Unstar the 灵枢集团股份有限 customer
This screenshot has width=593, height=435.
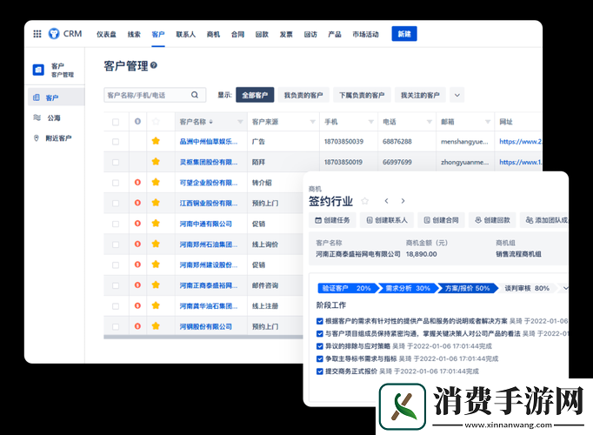click(x=156, y=162)
